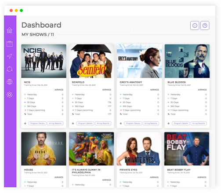This screenshot has width=221, height=193.
Task: Open the globe icon in sidebar
Action: (x=10, y=82)
